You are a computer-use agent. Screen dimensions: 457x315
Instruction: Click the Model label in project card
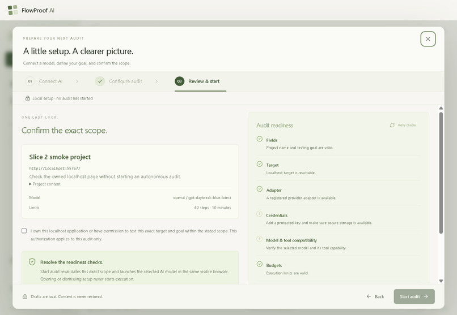35,197
